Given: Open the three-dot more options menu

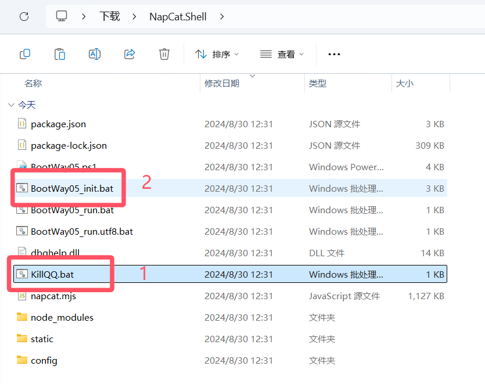Looking at the screenshot, I should [x=334, y=54].
